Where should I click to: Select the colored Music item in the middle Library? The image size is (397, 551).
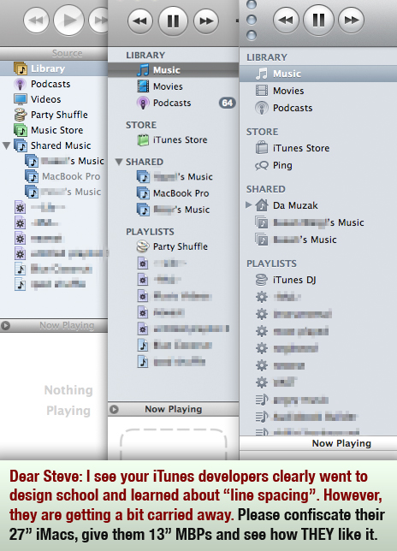(x=173, y=70)
